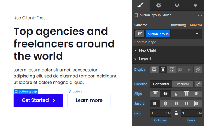The image size is (204, 126).
Task: Click the Rows label under gap
Action: [x=191, y=120]
